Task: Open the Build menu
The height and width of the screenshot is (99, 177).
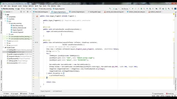Action: tap(37, 6)
